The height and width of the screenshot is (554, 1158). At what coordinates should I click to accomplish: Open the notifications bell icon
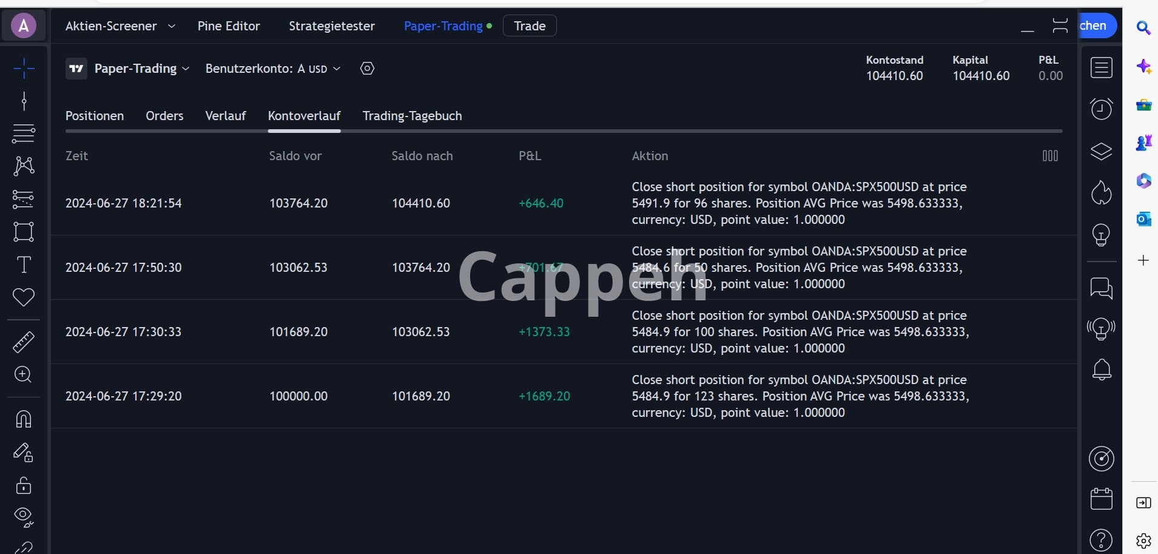click(x=1101, y=370)
